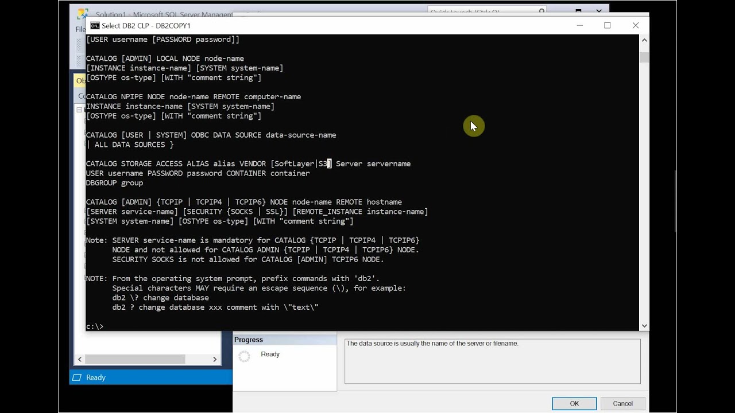Open the File menu in SSMS window
Screen dimensions: 735x413
(80, 29)
